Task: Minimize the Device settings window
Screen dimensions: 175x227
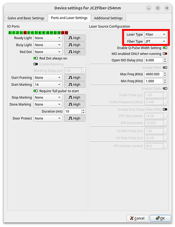Action: 149,8
